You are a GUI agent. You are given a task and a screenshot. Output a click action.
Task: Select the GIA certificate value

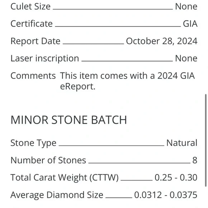pos(190,24)
